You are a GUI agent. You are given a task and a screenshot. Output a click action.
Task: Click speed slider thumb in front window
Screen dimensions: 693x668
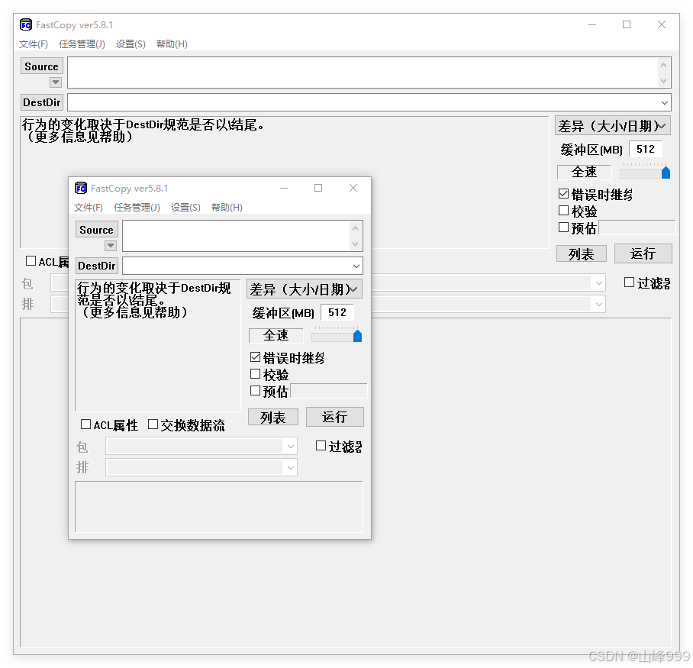(x=357, y=336)
